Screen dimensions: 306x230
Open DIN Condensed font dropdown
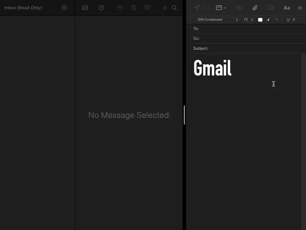click(218, 19)
